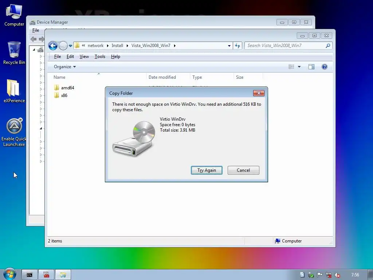373x280 pixels.
Task: Open the Help menu
Action: tap(115, 57)
